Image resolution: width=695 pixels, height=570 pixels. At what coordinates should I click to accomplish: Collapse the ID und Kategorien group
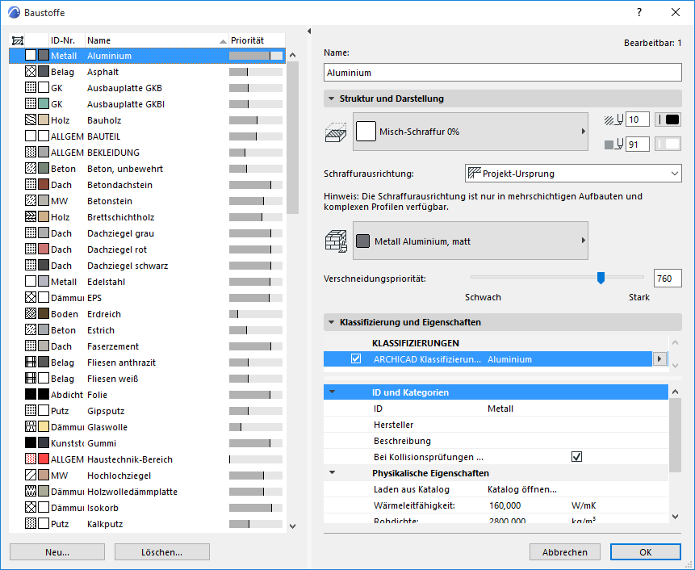(x=332, y=392)
